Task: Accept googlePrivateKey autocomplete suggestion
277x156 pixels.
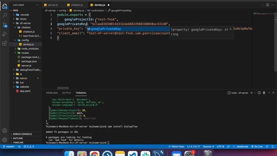Action: 128,29
